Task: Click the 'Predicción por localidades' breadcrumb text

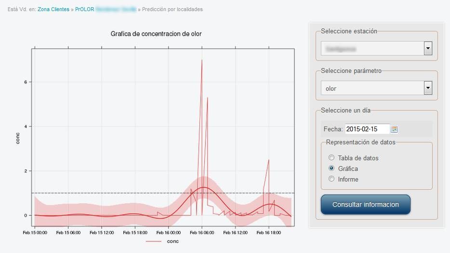Action: (172, 9)
